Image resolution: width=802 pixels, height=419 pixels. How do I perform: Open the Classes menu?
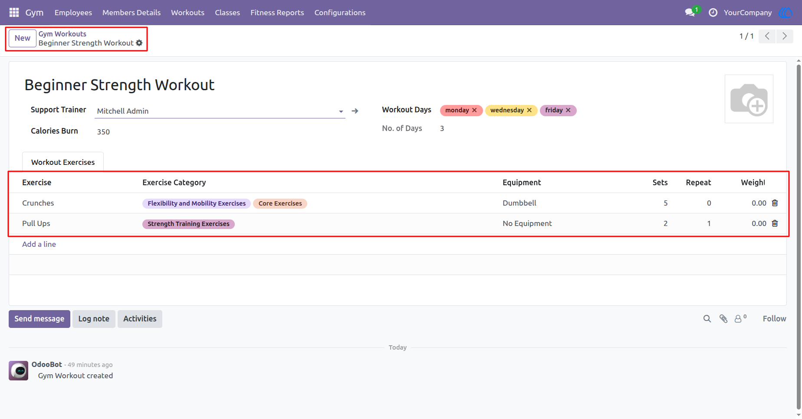point(227,13)
